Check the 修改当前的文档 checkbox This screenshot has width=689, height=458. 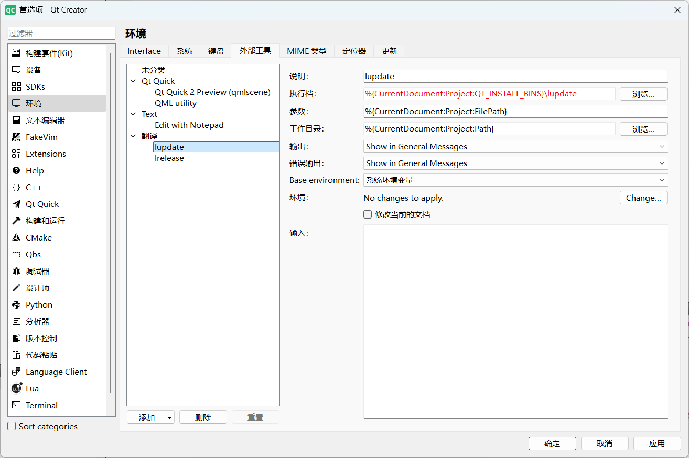pyautogui.click(x=368, y=214)
